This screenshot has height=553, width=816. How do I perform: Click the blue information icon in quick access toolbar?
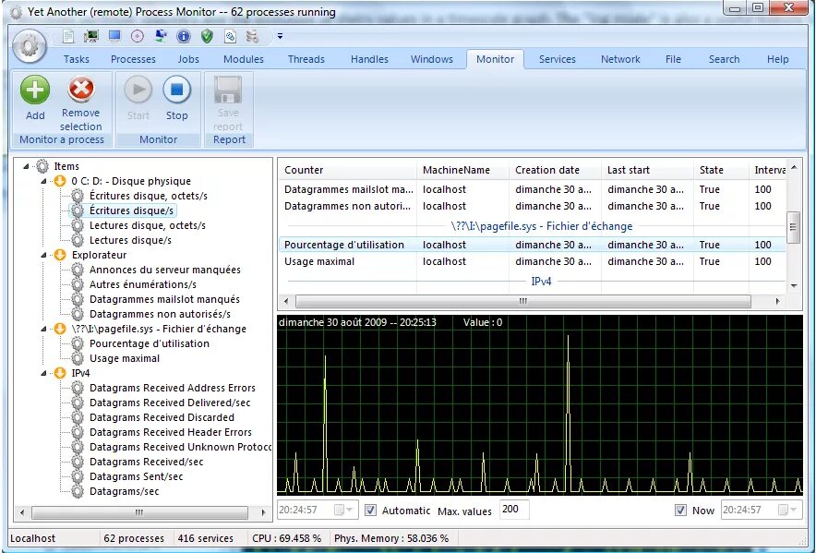(184, 36)
